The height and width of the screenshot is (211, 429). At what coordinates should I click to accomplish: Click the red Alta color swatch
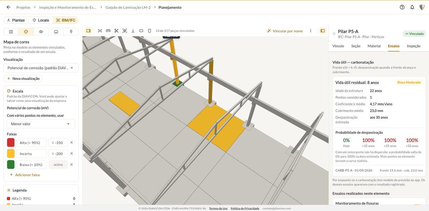pyautogui.click(x=11, y=143)
